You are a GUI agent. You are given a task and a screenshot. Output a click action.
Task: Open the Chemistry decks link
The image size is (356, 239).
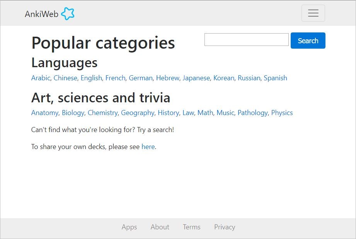(102, 113)
